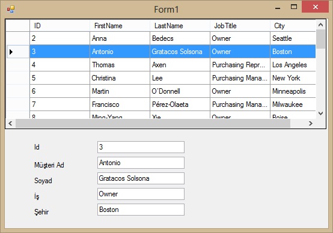Click the LastName column header
Viewport: 333px width, 233px height.
[180, 26]
